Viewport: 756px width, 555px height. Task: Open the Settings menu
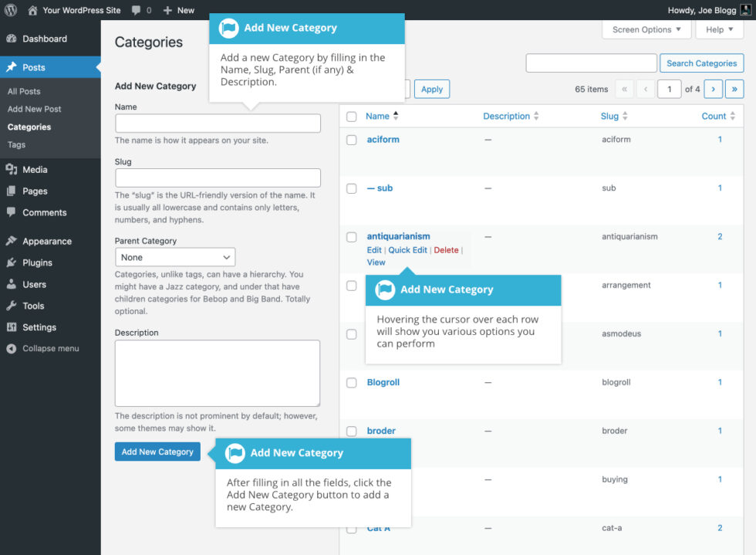(39, 327)
